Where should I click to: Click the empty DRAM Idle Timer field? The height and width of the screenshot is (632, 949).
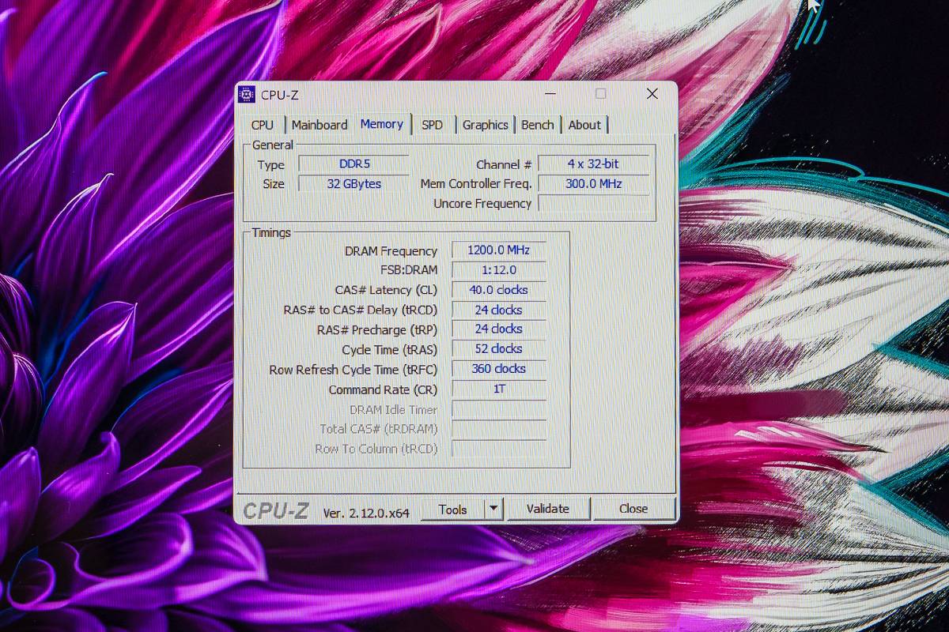(x=498, y=409)
